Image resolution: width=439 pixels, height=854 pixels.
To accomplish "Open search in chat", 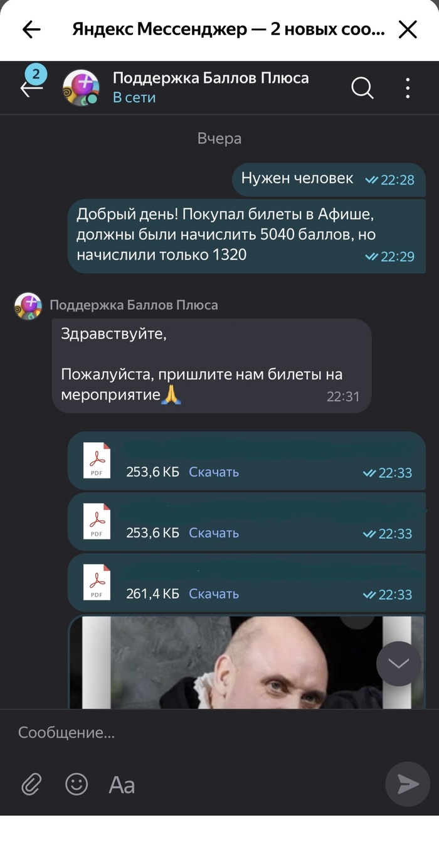I will [362, 88].
